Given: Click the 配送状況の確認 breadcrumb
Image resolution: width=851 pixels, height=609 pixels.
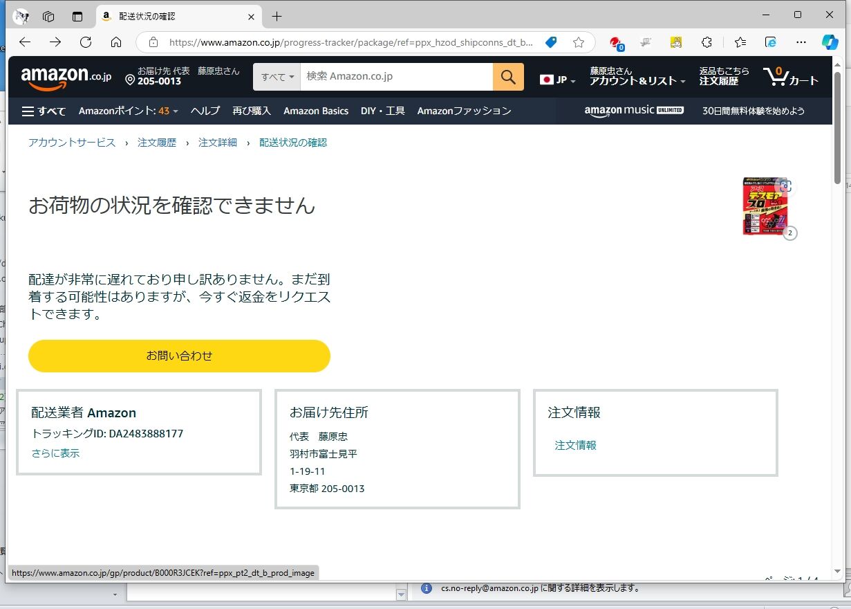Looking at the screenshot, I should [x=293, y=143].
